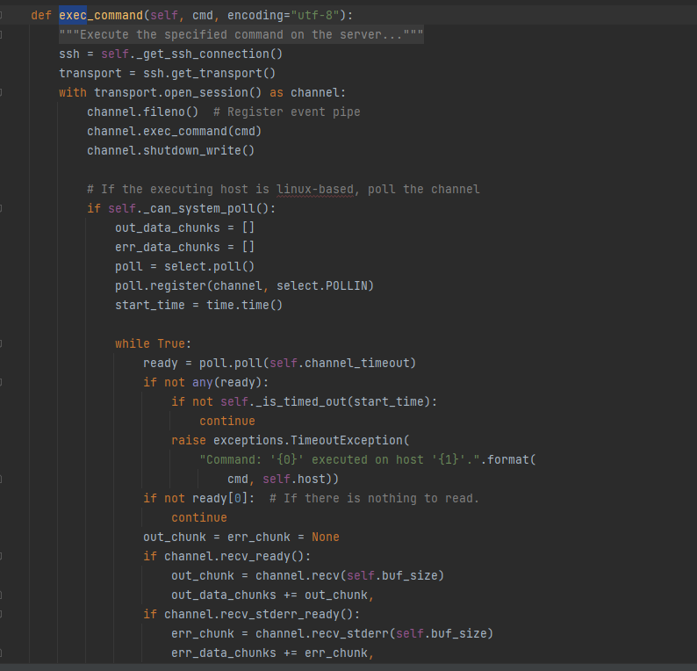The image size is (697, 671).
Task: Click the '# If there is nothing to read.' comment
Action: 374,499
